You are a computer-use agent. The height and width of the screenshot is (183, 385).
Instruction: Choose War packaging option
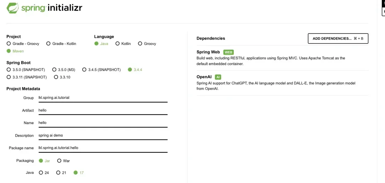point(63,161)
